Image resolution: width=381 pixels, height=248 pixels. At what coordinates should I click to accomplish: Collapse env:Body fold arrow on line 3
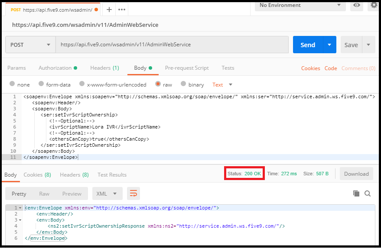(20, 220)
